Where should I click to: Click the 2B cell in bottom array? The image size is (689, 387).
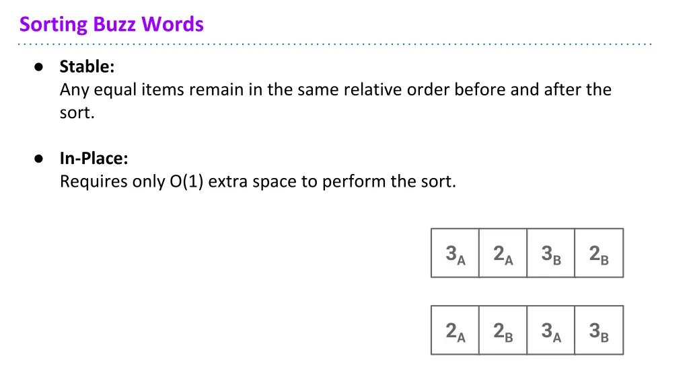(x=503, y=330)
